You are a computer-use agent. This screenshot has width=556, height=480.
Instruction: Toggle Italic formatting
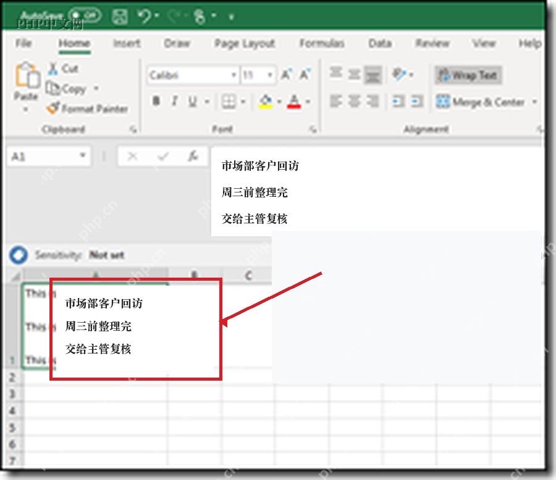174,101
